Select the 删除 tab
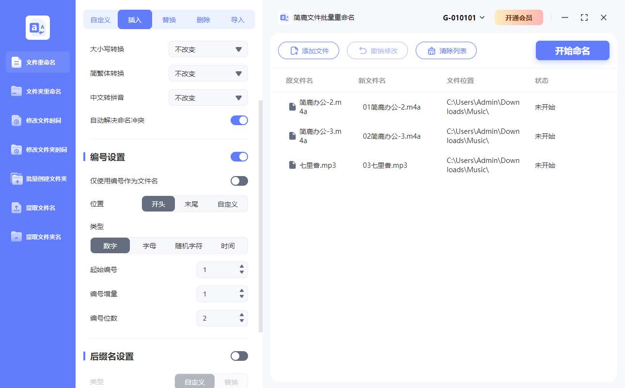This screenshot has width=625, height=388. pyautogui.click(x=203, y=19)
